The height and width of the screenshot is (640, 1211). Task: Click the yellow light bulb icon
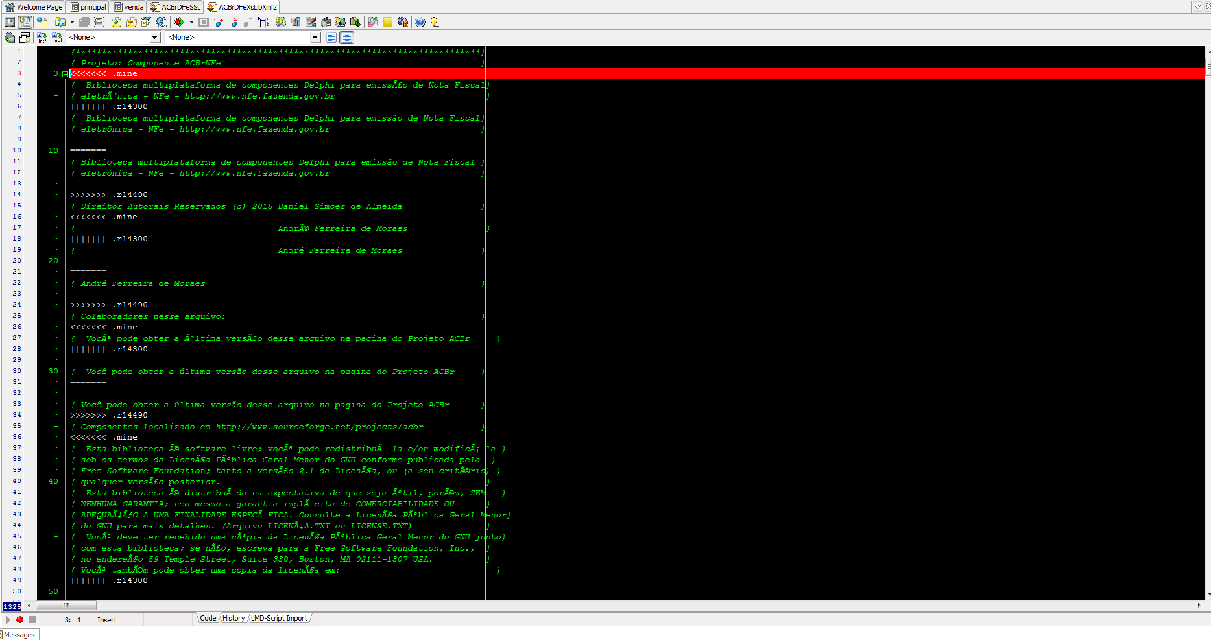point(435,22)
